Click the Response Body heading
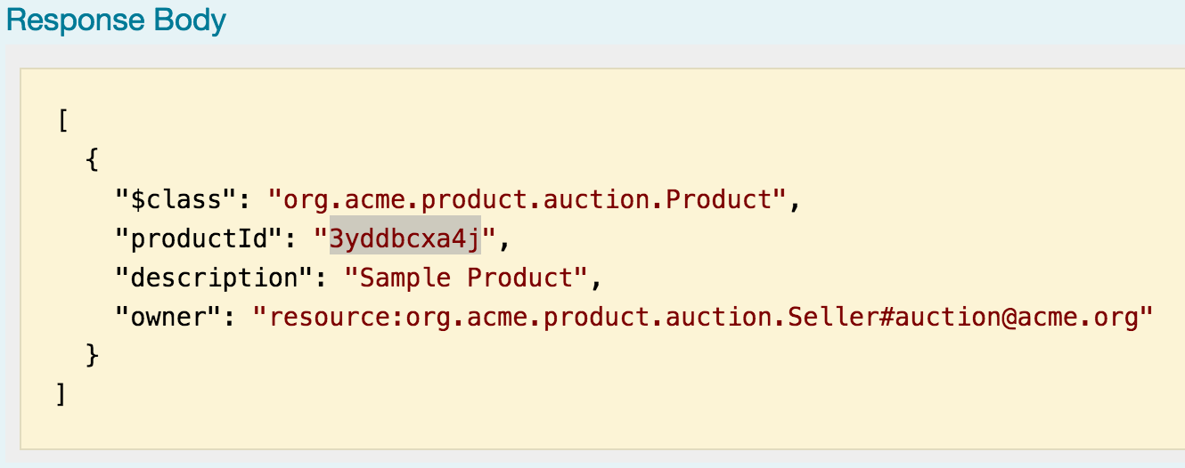1185x468 pixels. coord(116,20)
